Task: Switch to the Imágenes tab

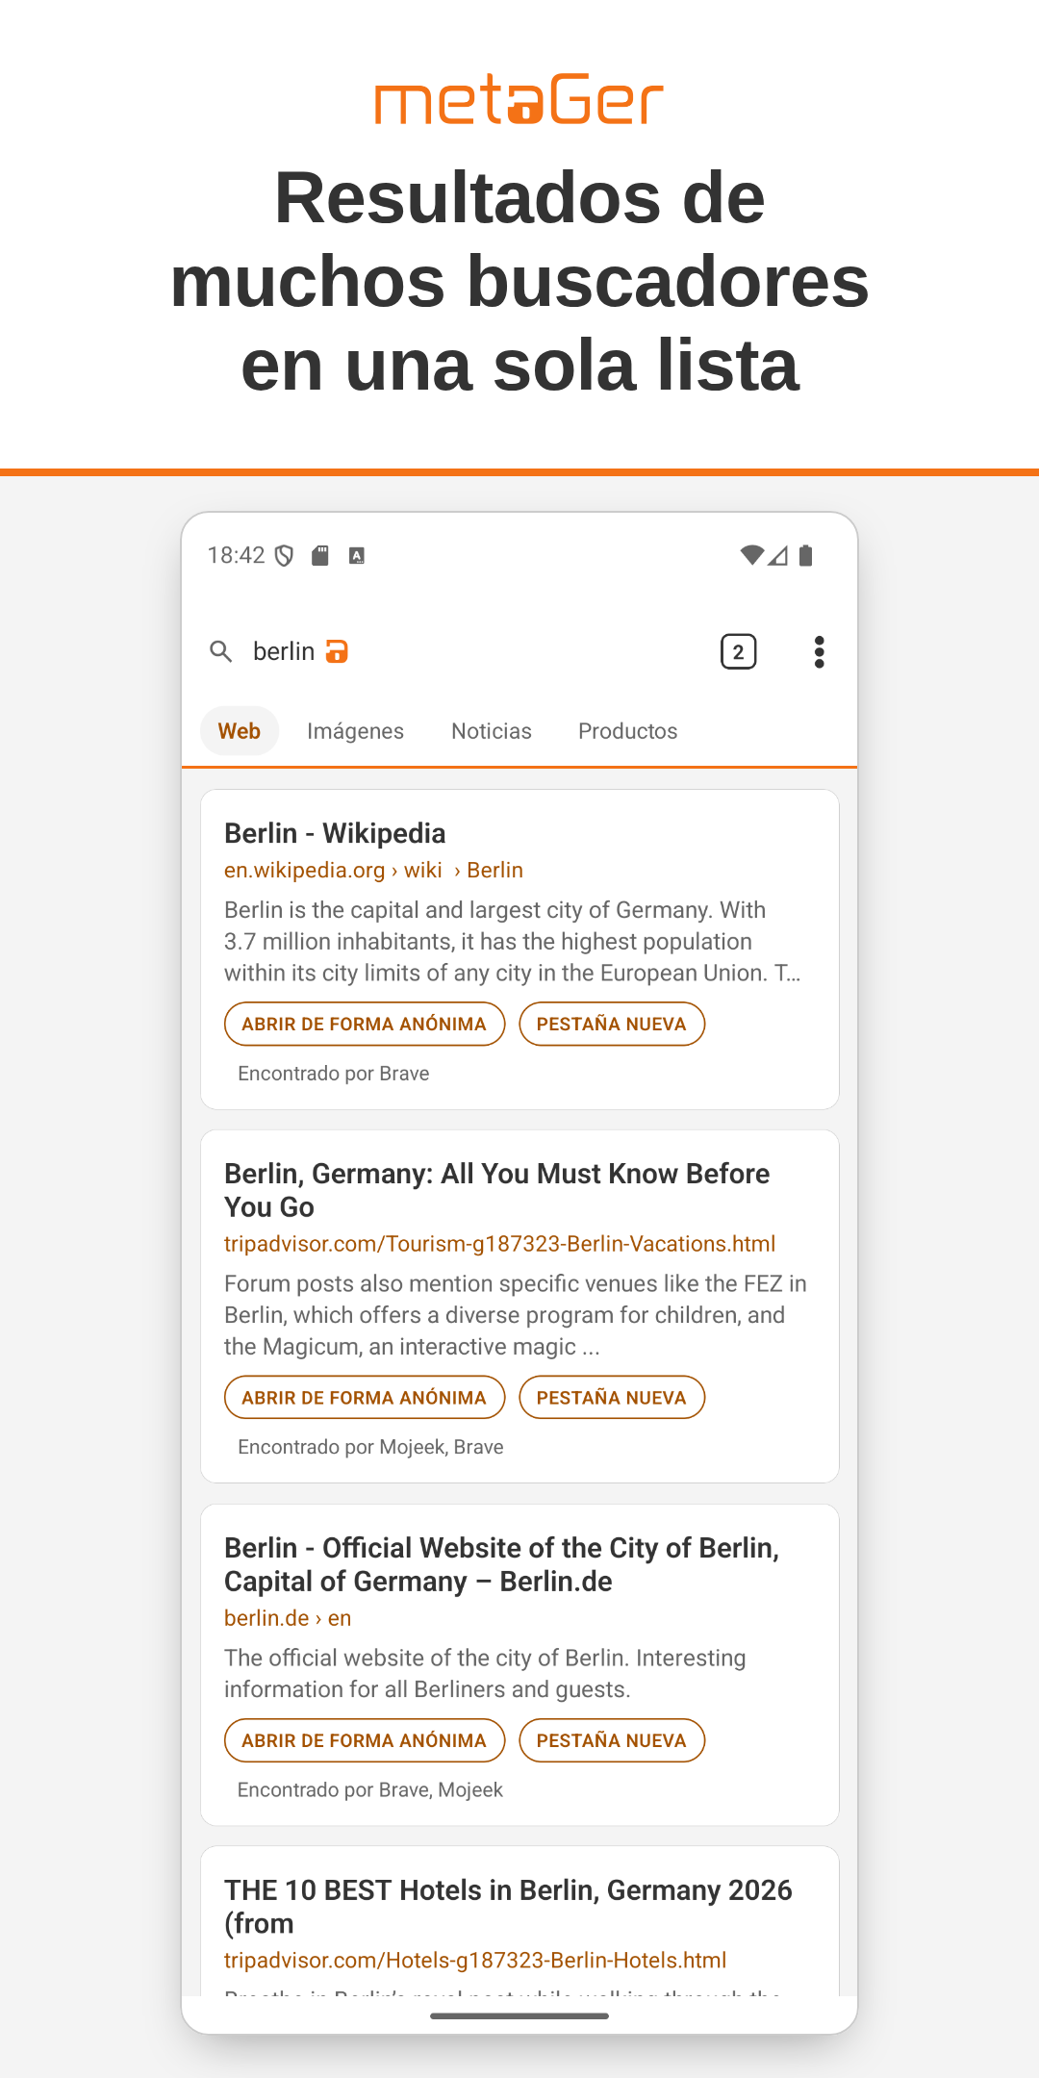Action: click(x=356, y=731)
